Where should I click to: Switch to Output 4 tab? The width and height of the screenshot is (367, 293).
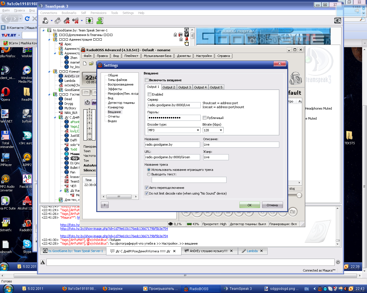click(200, 87)
